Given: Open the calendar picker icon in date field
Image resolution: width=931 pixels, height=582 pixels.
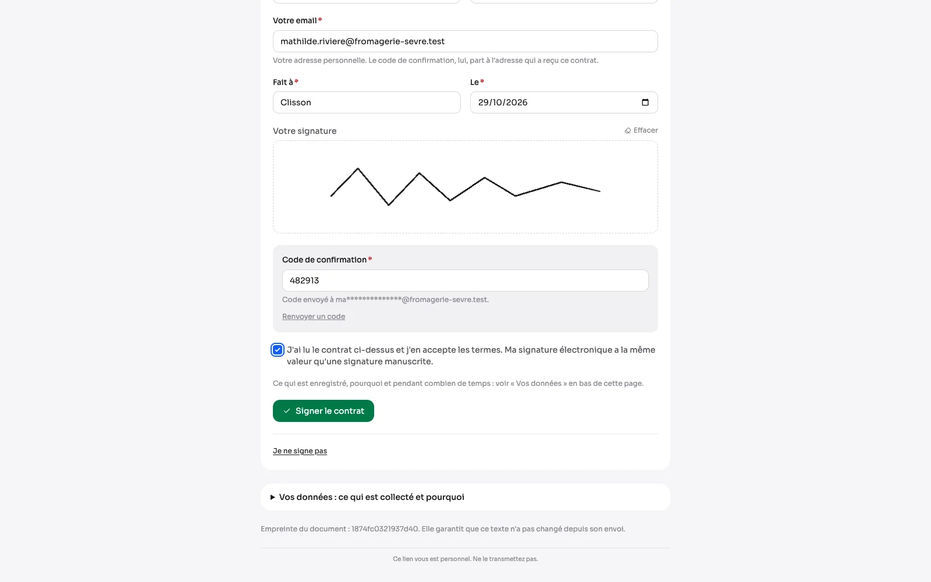Looking at the screenshot, I should 645,102.
